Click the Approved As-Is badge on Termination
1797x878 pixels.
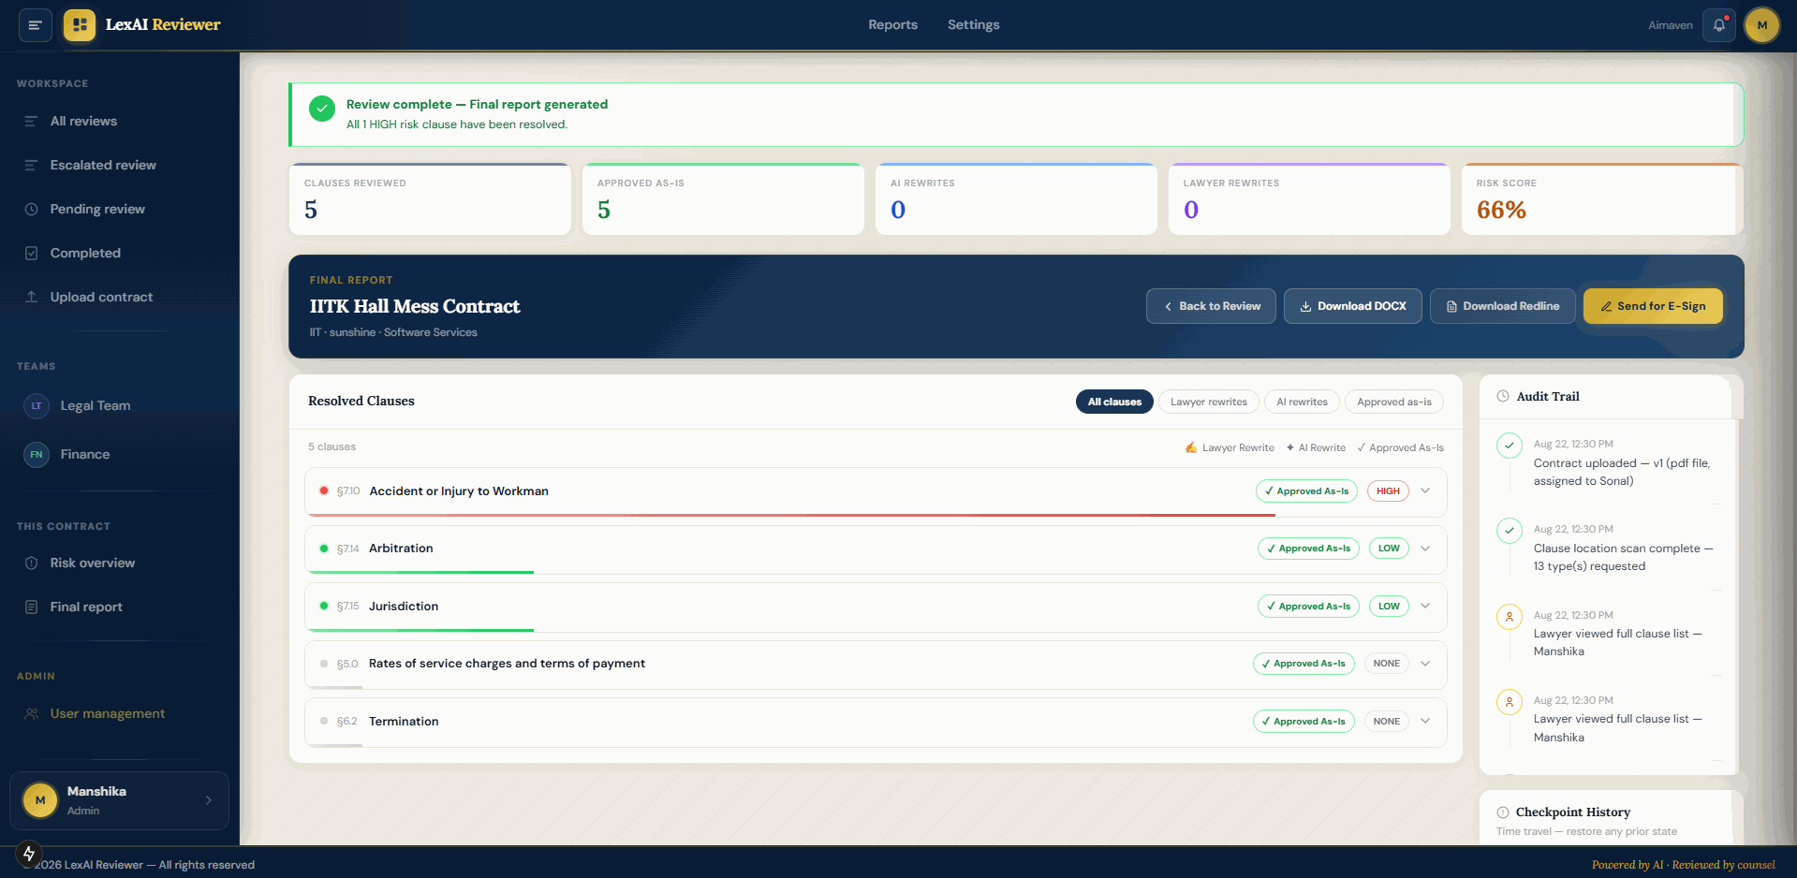(x=1304, y=722)
